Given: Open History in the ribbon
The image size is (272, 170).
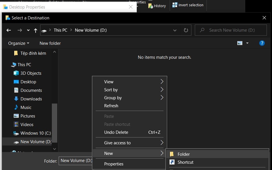Looking at the screenshot, I should tap(157, 6).
